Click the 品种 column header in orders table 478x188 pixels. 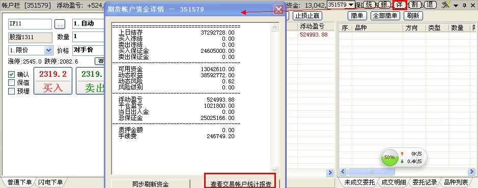[377, 27]
